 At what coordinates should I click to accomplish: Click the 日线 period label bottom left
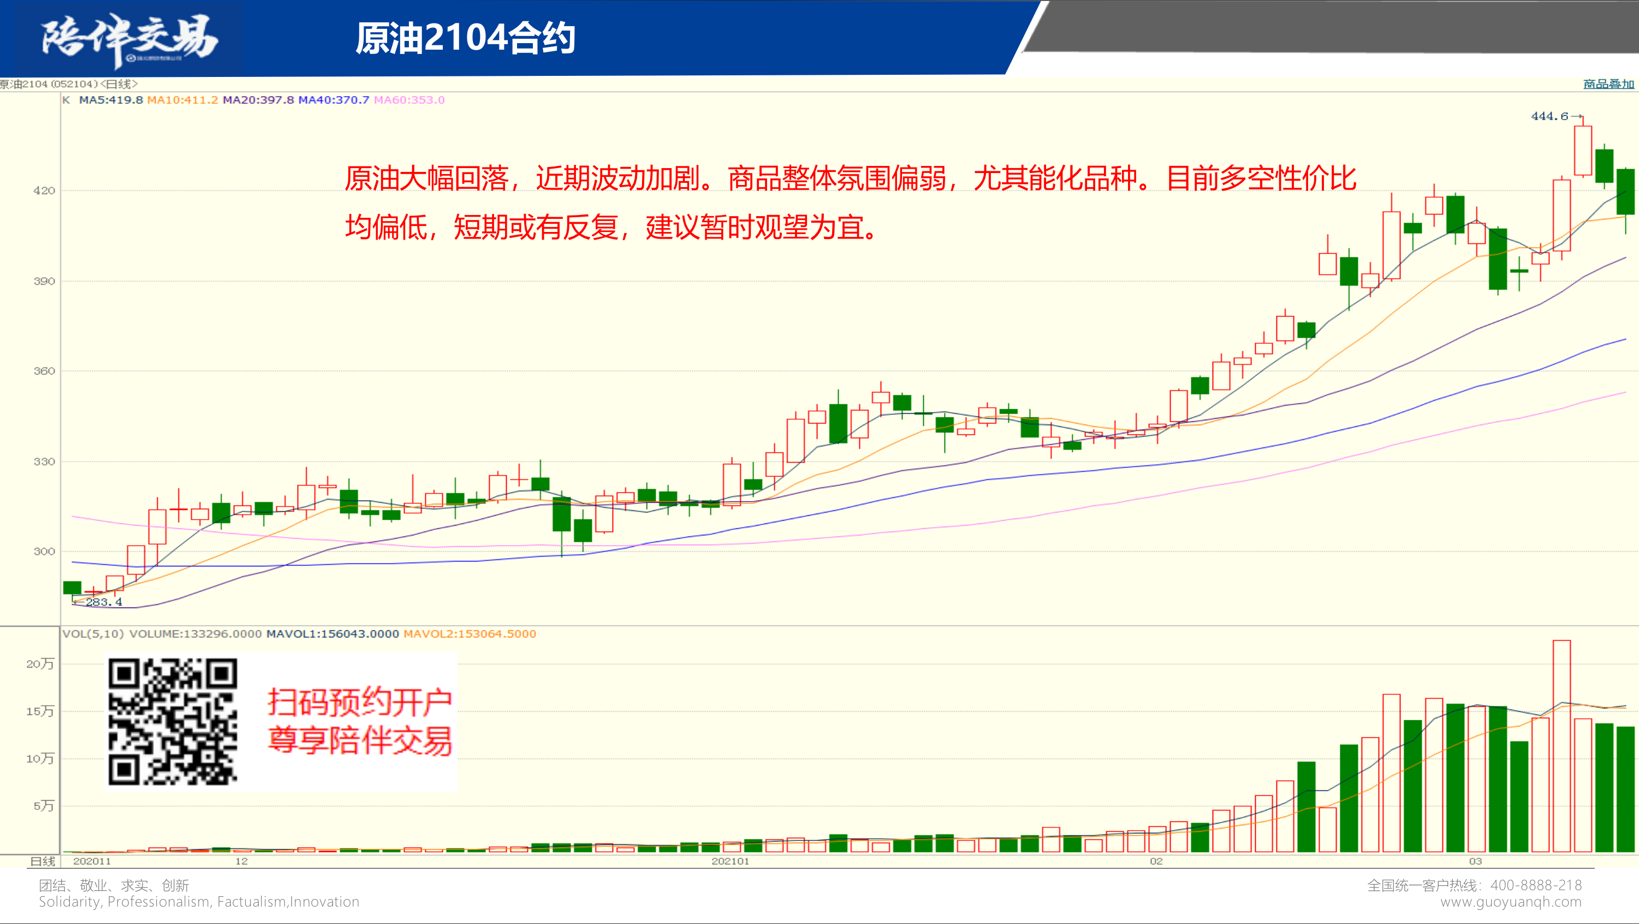click(43, 861)
